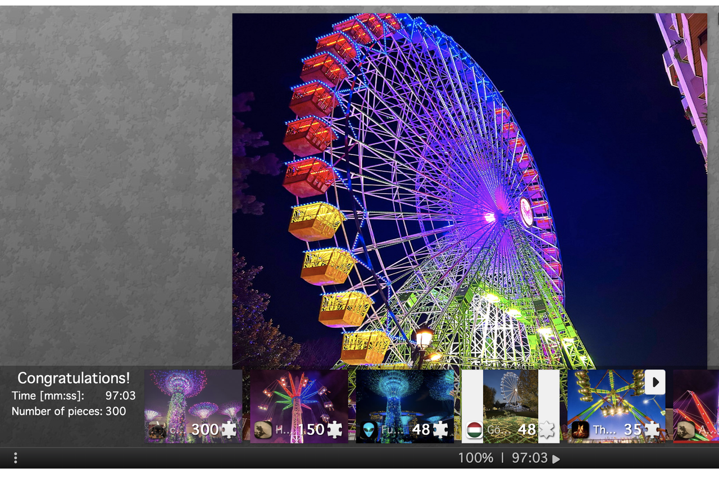
Task: Open the 48-piece Ferris wheel puzzle
Action: point(510,406)
